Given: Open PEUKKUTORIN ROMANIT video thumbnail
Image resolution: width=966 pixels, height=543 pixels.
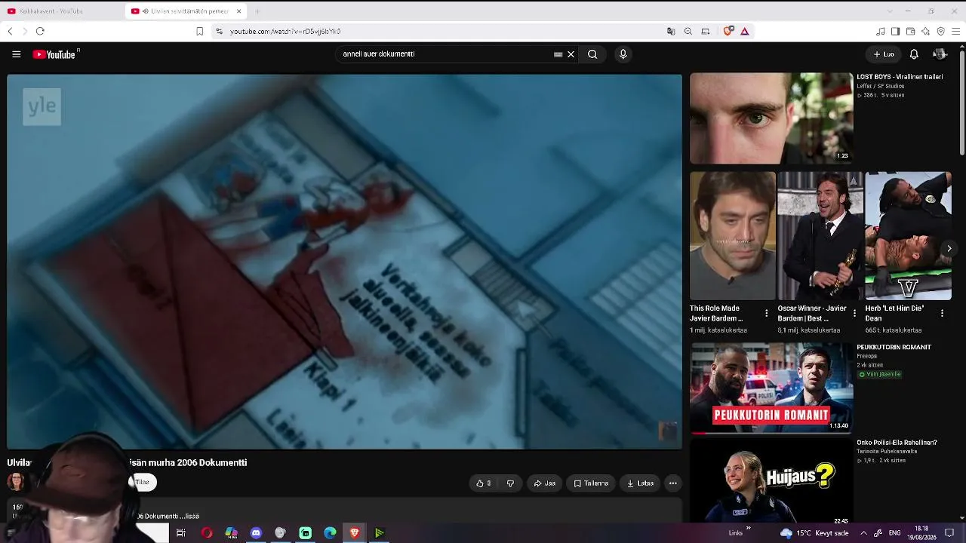Looking at the screenshot, I should (x=771, y=388).
